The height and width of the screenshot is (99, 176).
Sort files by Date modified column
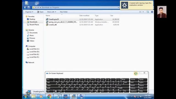tap(84, 16)
